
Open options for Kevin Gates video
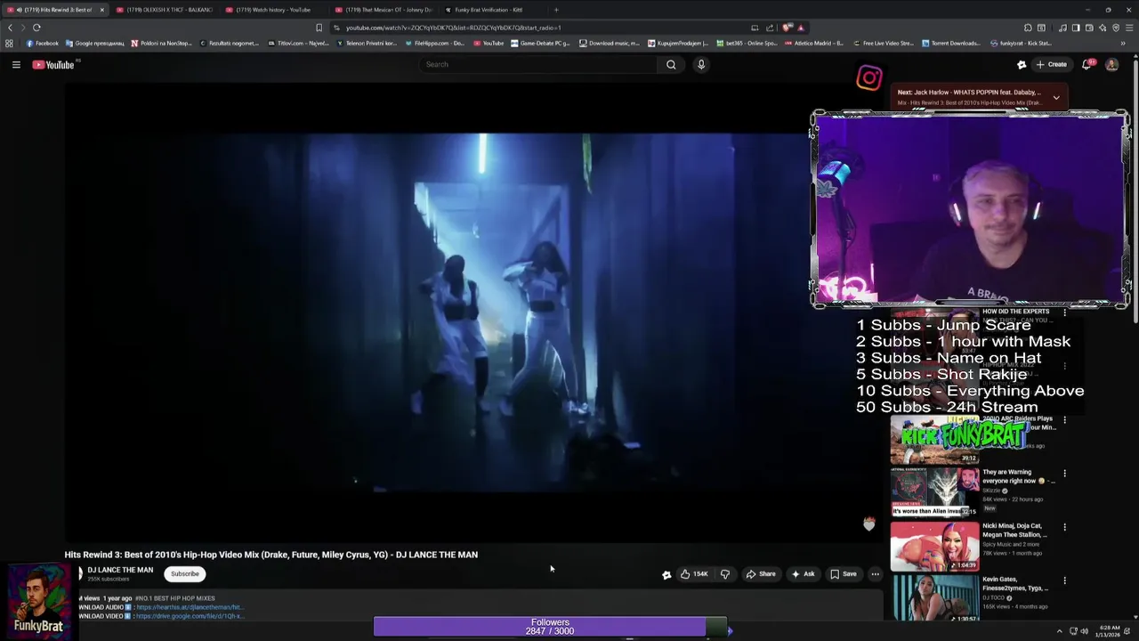point(1064,580)
